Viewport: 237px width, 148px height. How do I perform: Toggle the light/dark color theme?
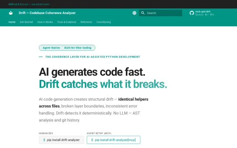[x=134, y=13]
